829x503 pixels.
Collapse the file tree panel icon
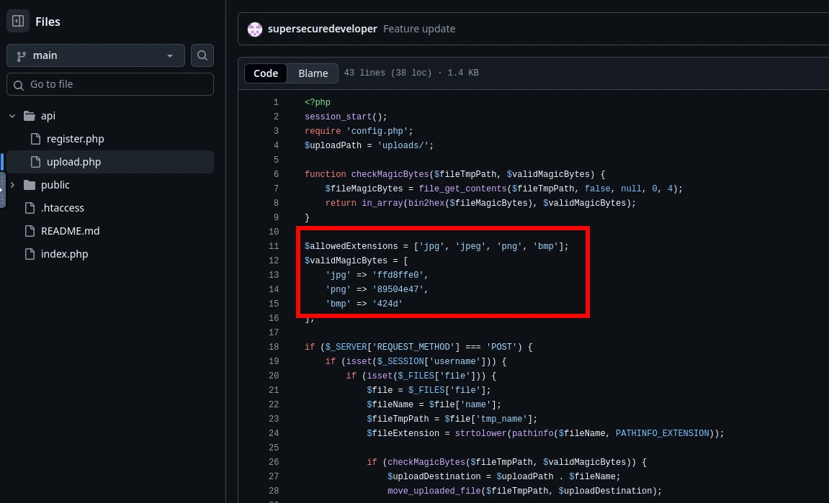(x=18, y=22)
